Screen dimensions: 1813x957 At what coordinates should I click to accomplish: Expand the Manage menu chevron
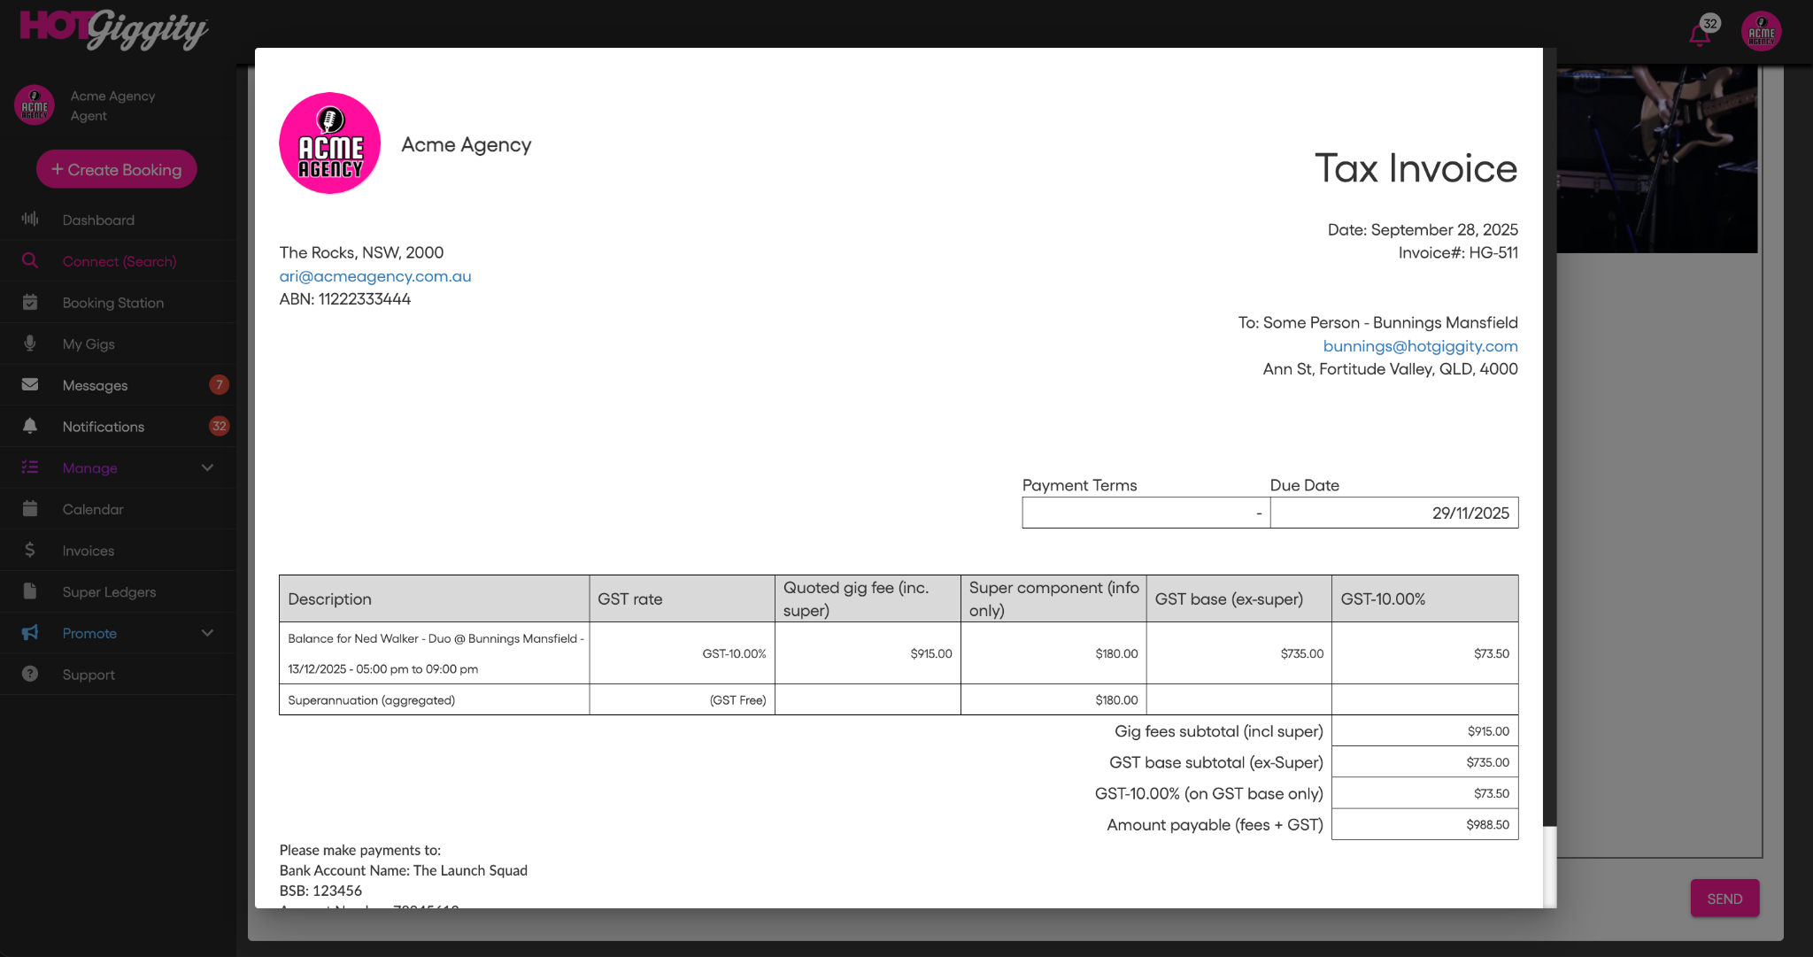(207, 467)
